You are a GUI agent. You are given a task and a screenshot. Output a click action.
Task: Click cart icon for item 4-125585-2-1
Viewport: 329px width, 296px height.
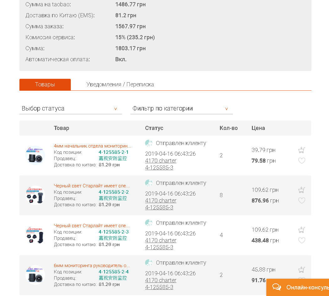click(x=301, y=150)
